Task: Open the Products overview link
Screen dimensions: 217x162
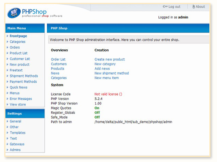Action: click(58, 68)
